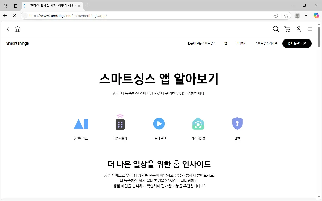Image resolution: width=322 pixels, height=201 pixels.
Task: Open 한눈에 보는 스마트싱스 menu item
Action: tap(201, 43)
